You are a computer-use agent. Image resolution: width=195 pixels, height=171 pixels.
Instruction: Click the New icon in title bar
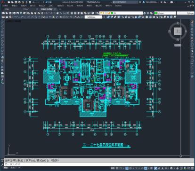(x=9, y=2)
